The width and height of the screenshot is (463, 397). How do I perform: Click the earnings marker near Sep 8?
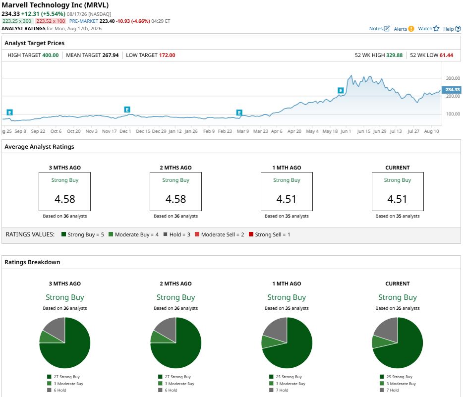(9, 113)
